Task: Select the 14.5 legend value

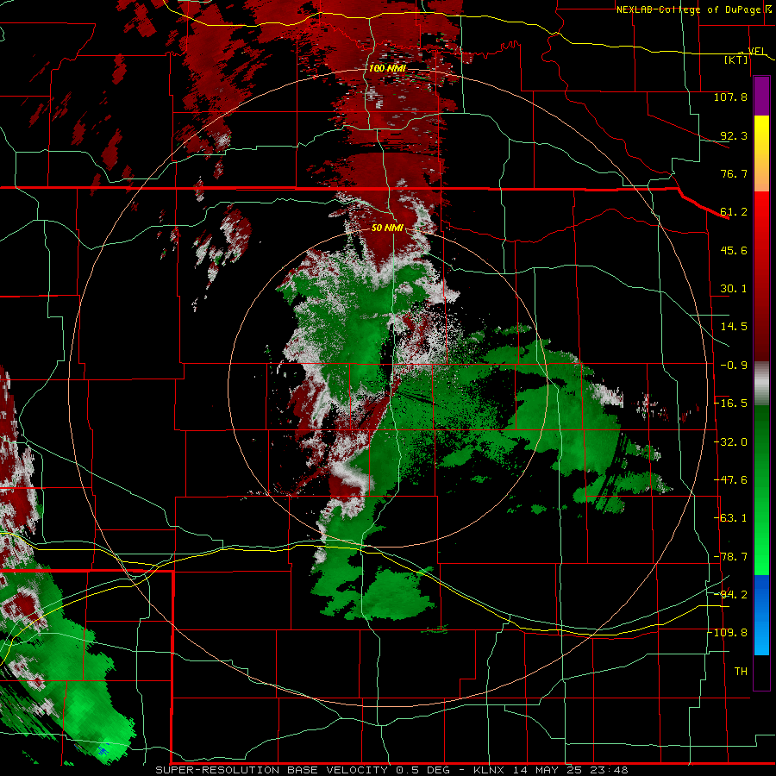Action: click(734, 327)
